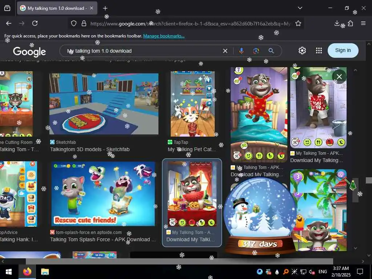This screenshot has height=279, width=372.
Task: Open Download My Talking link under Hawaiian shirt image
Action: (x=316, y=160)
